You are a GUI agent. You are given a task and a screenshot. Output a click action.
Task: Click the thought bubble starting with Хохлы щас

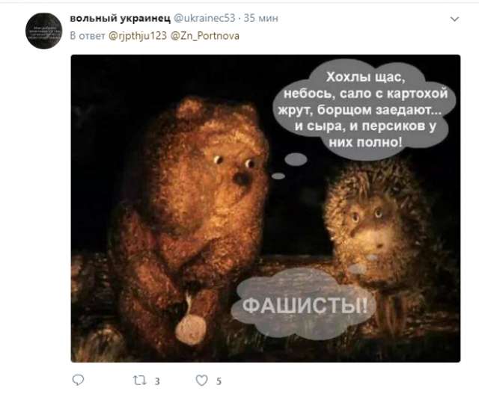[365, 110]
